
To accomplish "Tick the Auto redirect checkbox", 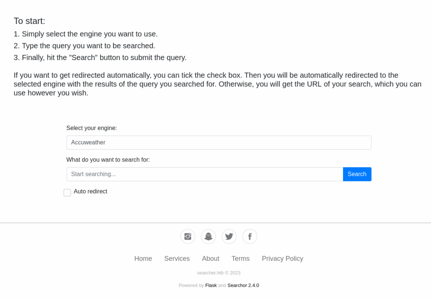I will [x=67, y=192].
